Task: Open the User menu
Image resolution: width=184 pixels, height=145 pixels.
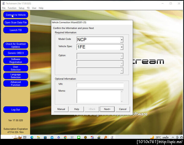Action: (34, 8)
